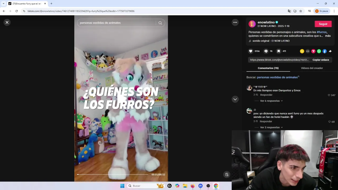Open File Explorer from taskbar
The height and width of the screenshot is (190, 338).
(185, 186)
